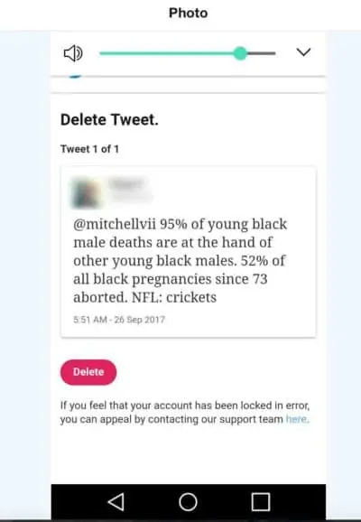Open recent apps with the square button

point(261,502)
